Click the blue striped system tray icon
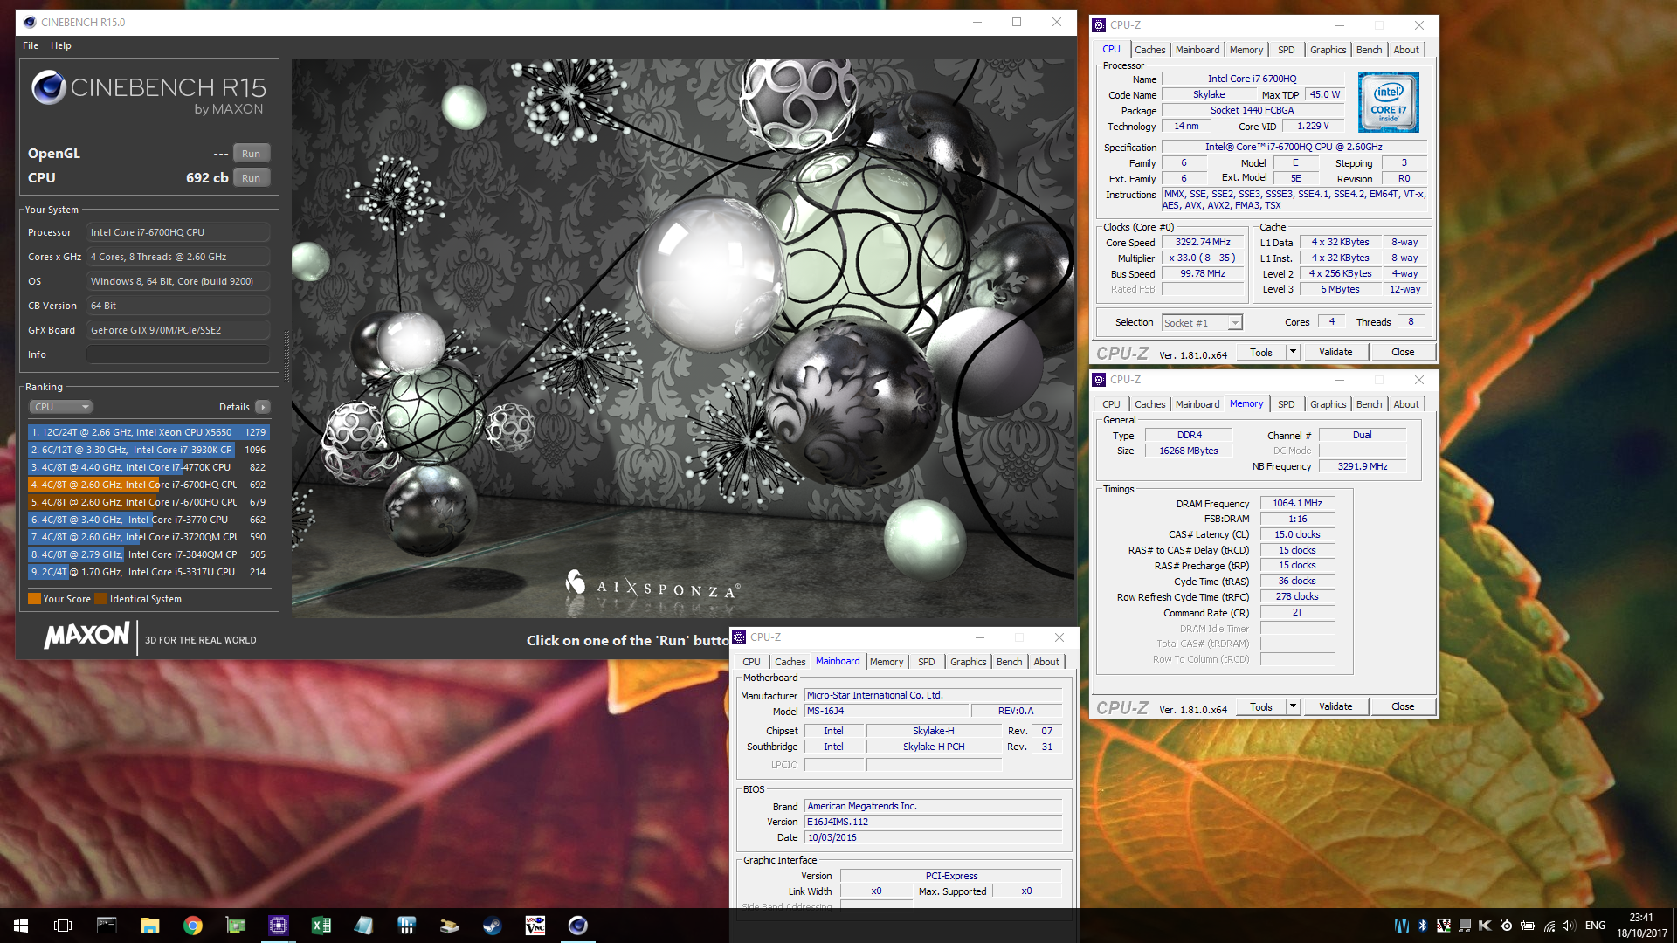 point(1402,926)
